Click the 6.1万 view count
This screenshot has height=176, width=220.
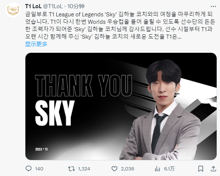coord(169,169)
